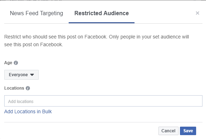Save the restricted audience settings
The width and height of the screenshot is (206, 139).
(188, 131)
